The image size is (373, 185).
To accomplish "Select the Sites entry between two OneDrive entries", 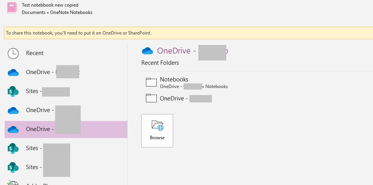I will 66,91.
